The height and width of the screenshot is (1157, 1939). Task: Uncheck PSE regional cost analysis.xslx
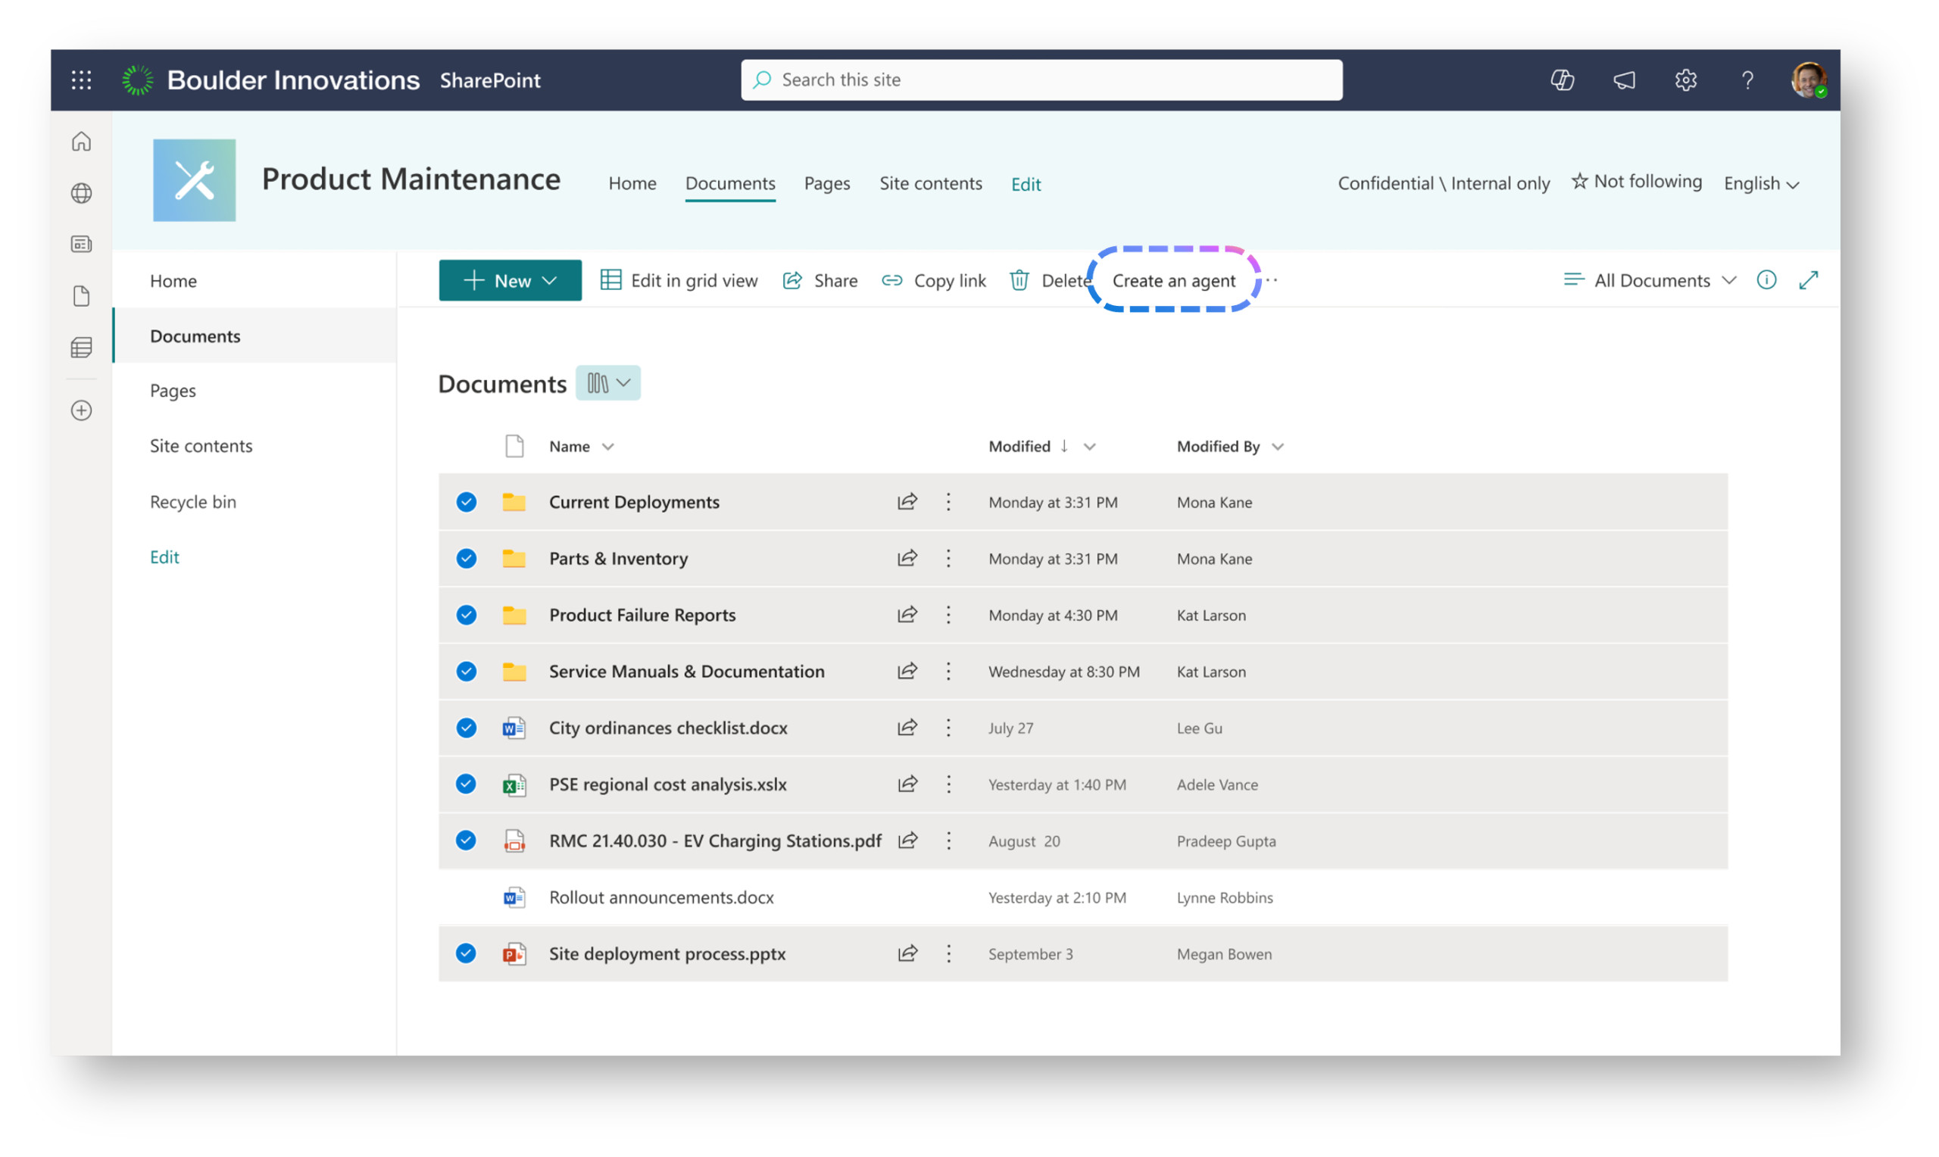point(467,784)
